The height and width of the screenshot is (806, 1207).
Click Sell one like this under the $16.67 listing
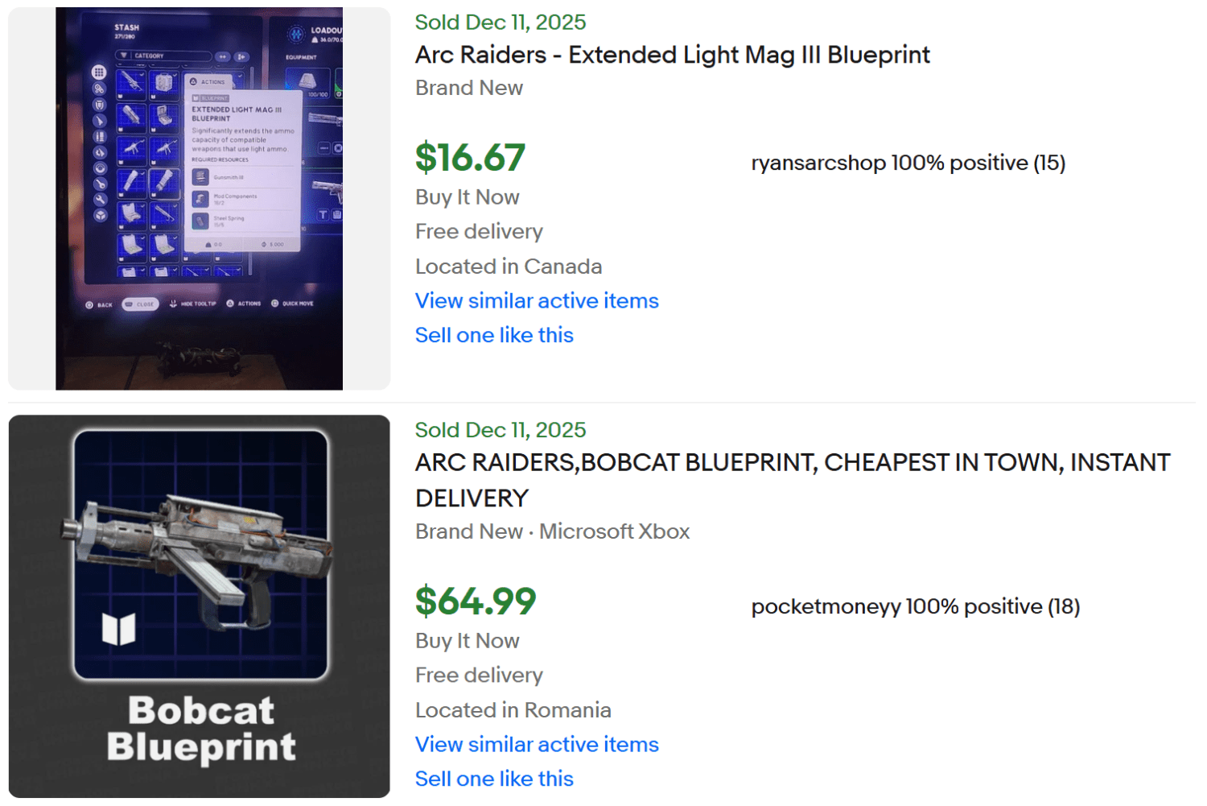(493, 335)
